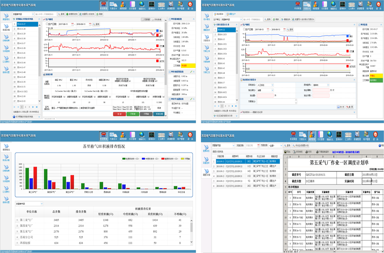This screenshot has width=384, height=253.
Task: Open start-date calendar picker in the 积液诊断 window
Action: pyautogui.click(x=73, y=24)
